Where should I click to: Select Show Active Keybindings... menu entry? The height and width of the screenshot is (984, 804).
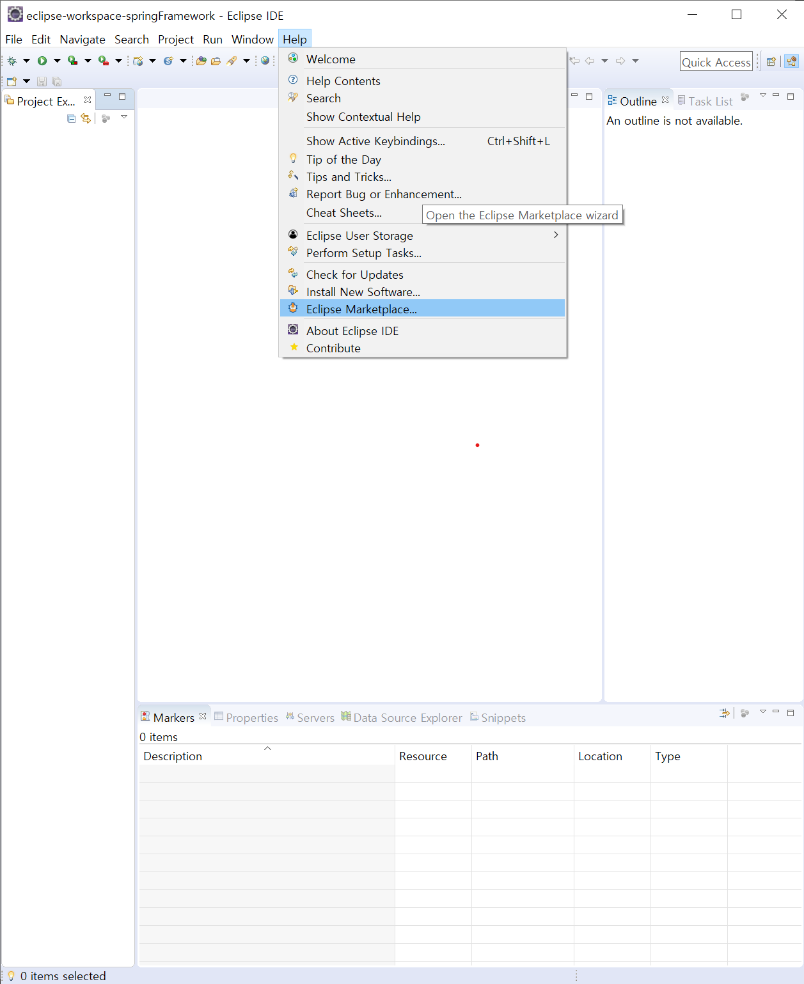tap(422, 141)
